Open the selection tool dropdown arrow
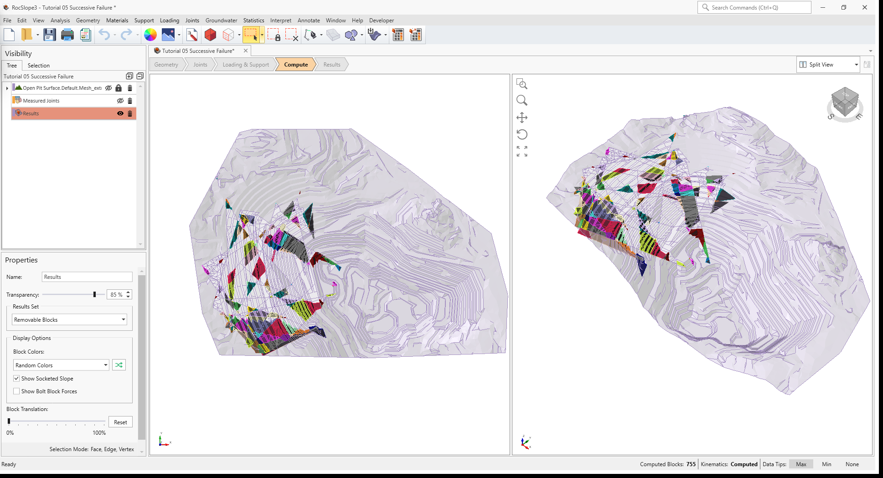 pos(262,35)
